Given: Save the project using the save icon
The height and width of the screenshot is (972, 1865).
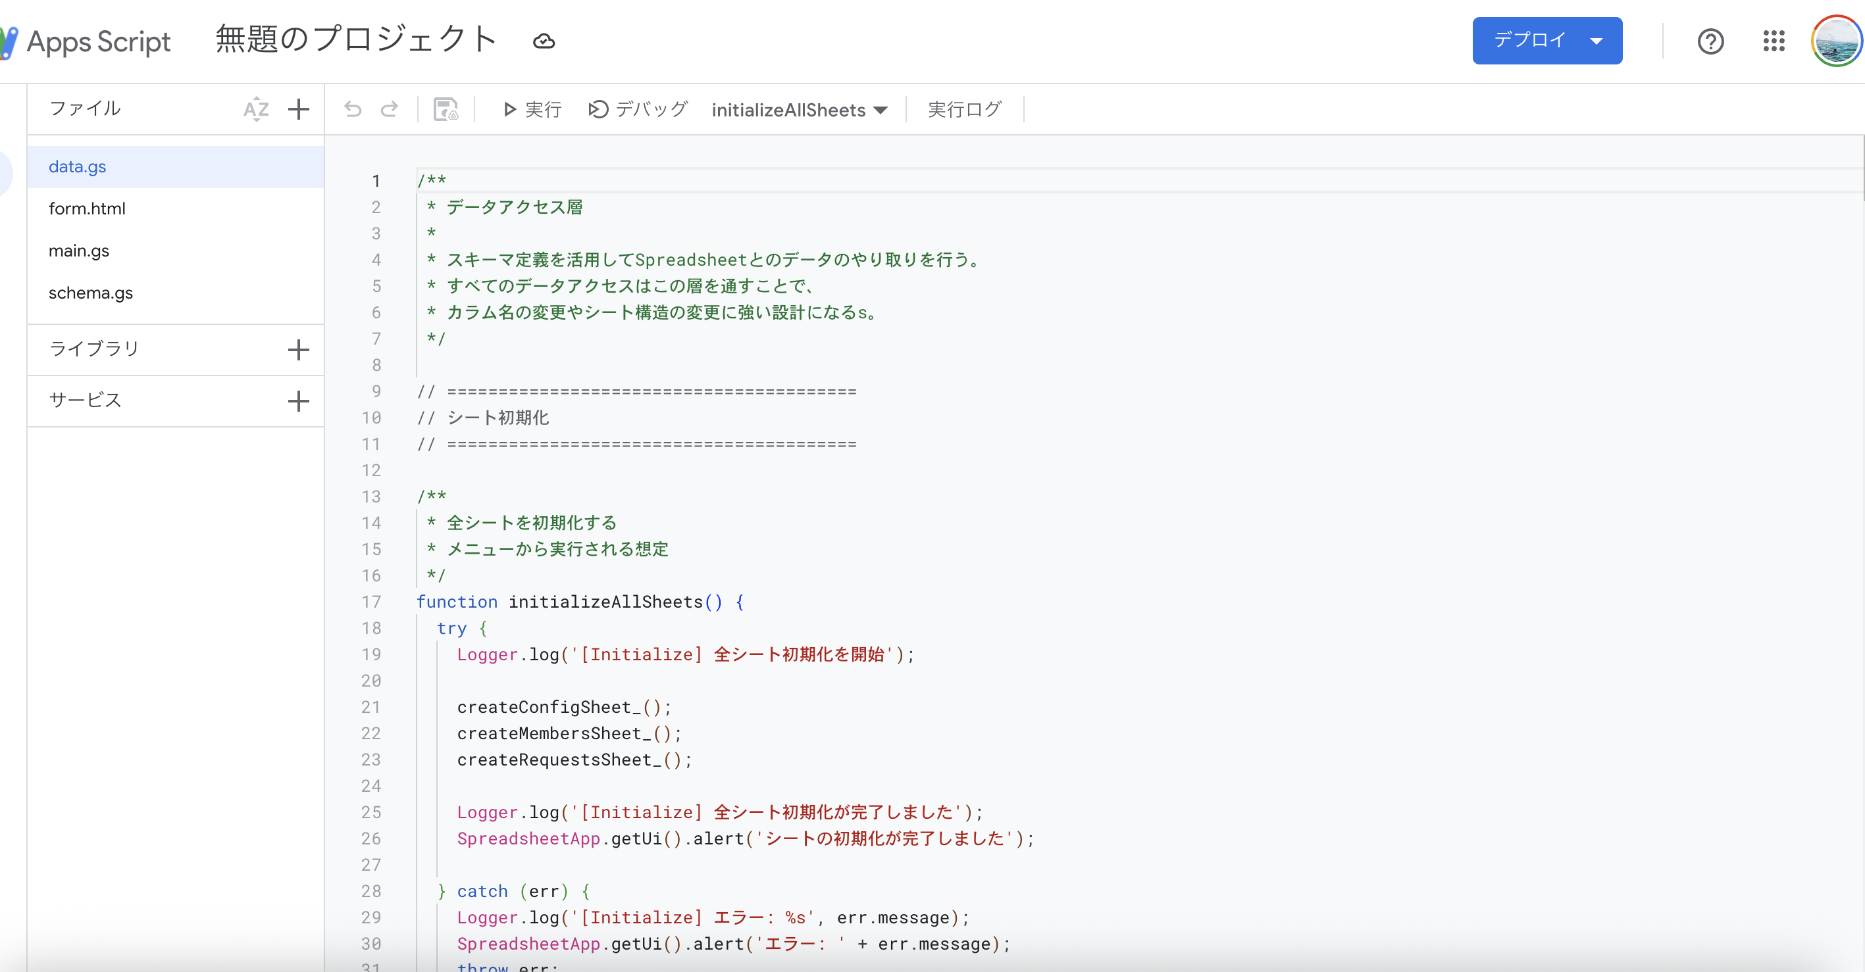Looking at the screenshot, I should point(446,109).
